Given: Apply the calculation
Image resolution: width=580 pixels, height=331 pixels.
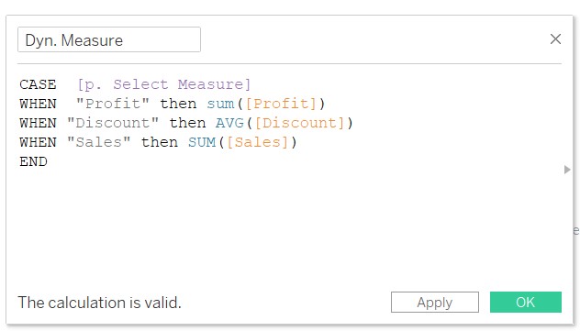Looking at the screenshot, I should (435, 303).
